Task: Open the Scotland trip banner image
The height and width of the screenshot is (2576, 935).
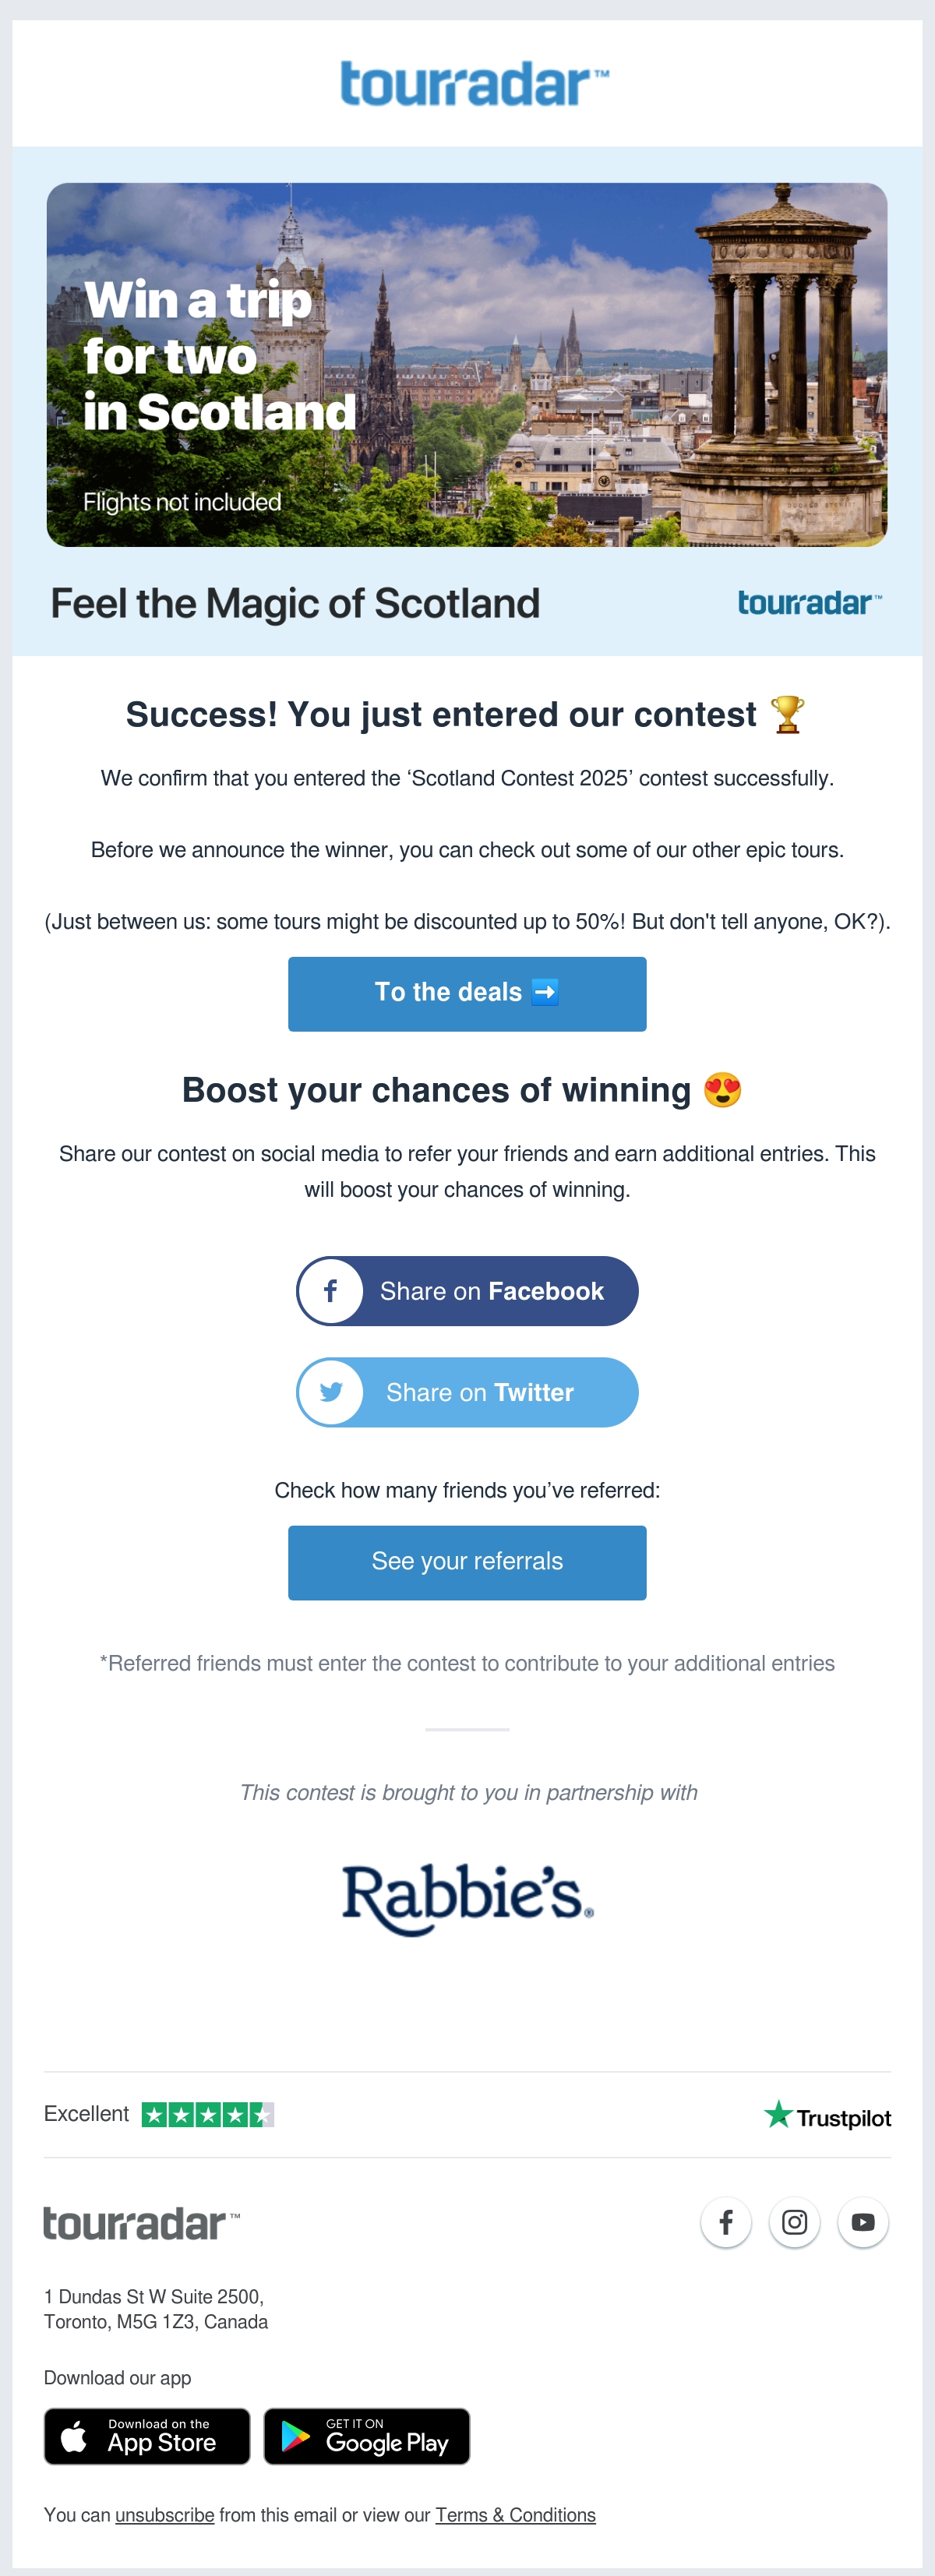Action: pyautogui.click(x=467, y=364)
